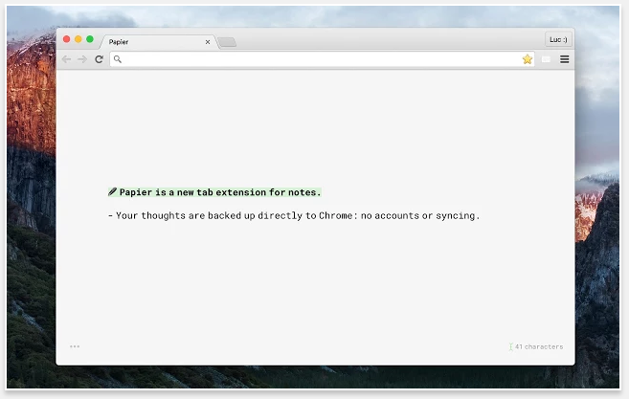The height and width of the screenshot is (399, 629).
Task: Maximize the window with the green button
Action: (x=90, y=39)
